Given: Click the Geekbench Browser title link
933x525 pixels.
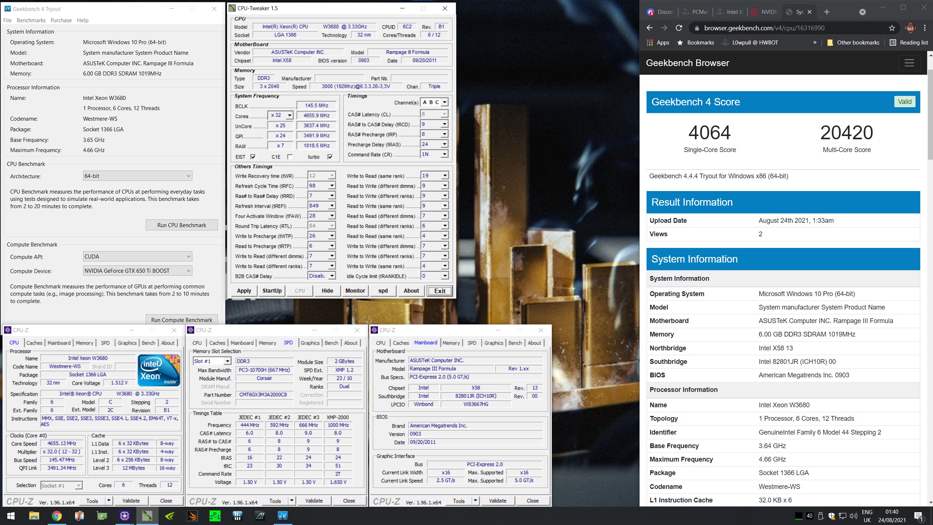Looking at the screenshot, I should (687, 63).
